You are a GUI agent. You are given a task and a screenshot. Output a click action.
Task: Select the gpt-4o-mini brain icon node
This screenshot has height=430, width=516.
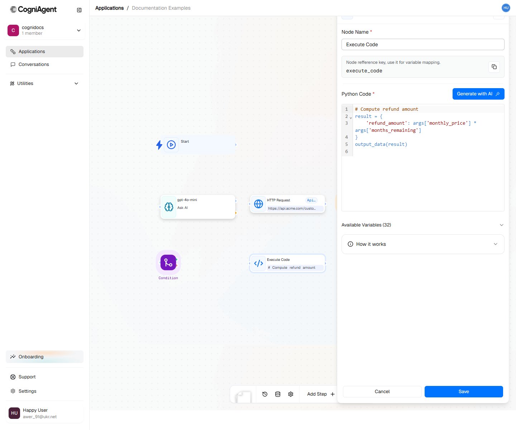(x=169, y=207)
